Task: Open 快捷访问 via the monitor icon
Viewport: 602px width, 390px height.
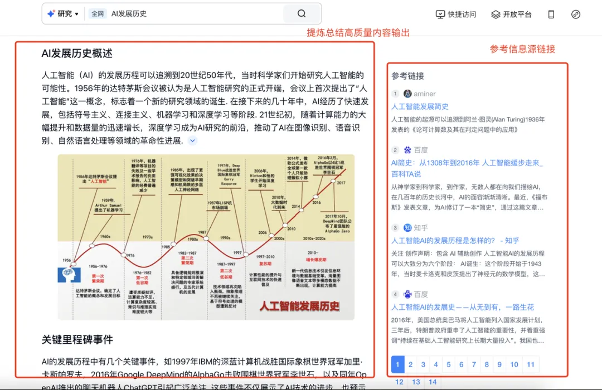Action: click(440, 14)
